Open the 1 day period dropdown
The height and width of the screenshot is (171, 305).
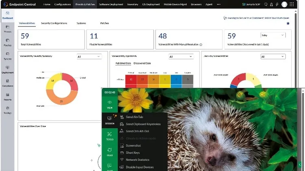point(273,35)
